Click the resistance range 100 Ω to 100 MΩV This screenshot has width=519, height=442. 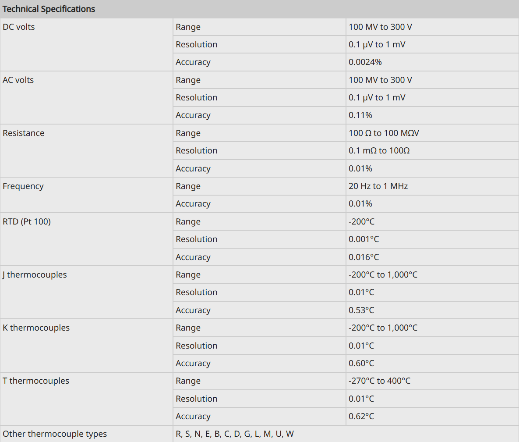click(x=384, y=133)
